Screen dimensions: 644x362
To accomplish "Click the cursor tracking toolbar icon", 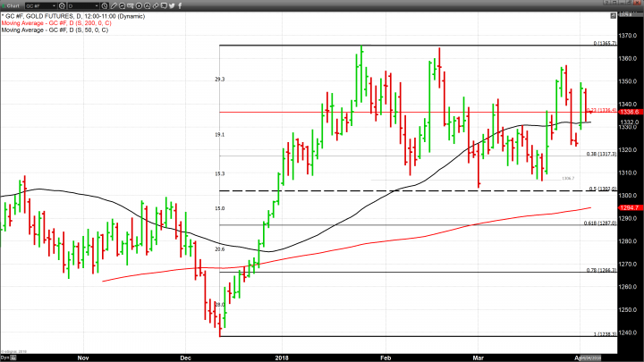I will point(131,5).
